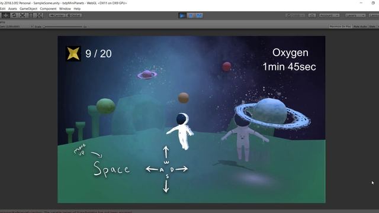Minimize the Unity window
The width and height of the screenshot is (379, 213).
point(361,3)
